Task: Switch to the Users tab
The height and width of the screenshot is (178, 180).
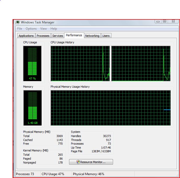Action: (106, 36)
